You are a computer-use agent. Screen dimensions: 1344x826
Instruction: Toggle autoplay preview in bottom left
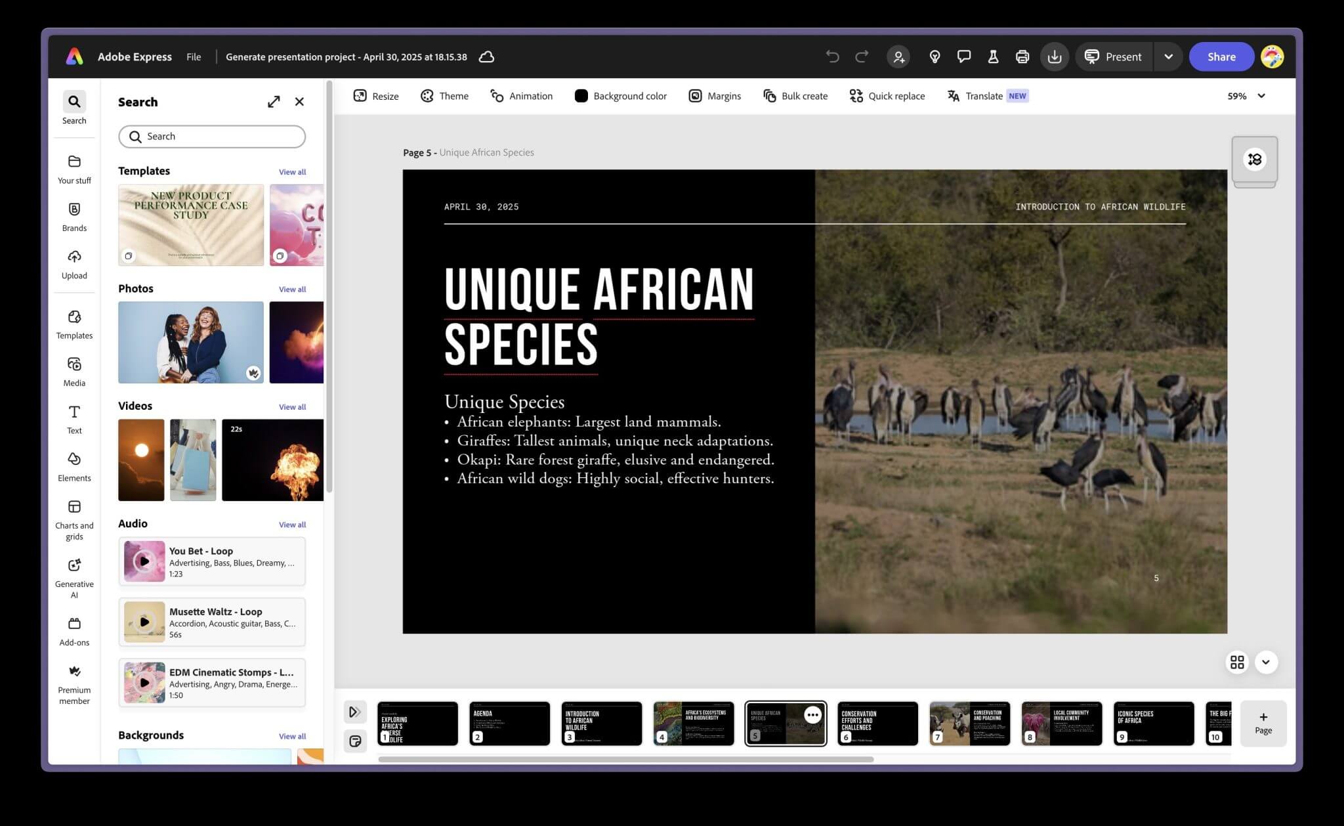click(355, 711)
